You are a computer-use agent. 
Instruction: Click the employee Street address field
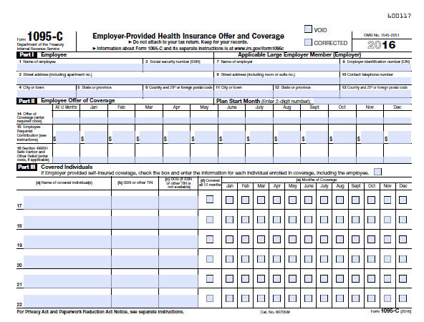point(115,80)
